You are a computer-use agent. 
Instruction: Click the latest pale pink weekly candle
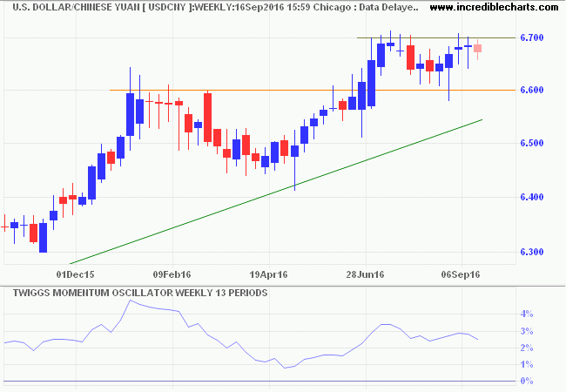click(478, 49)
